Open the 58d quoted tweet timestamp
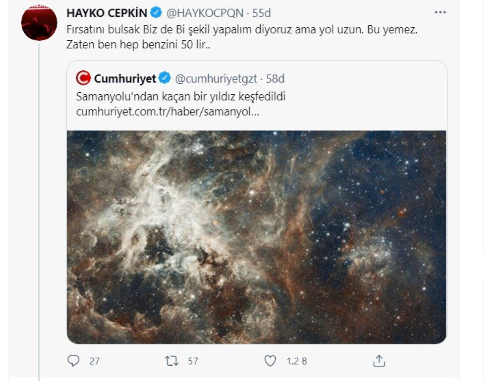Viewport: 484px width, 381px height. click(x=275, y=78)
